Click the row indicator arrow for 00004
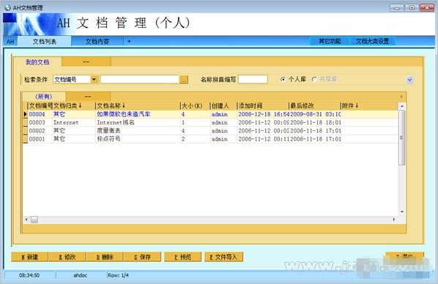Viewport: 438px width, 284px height. pos(25,114)
